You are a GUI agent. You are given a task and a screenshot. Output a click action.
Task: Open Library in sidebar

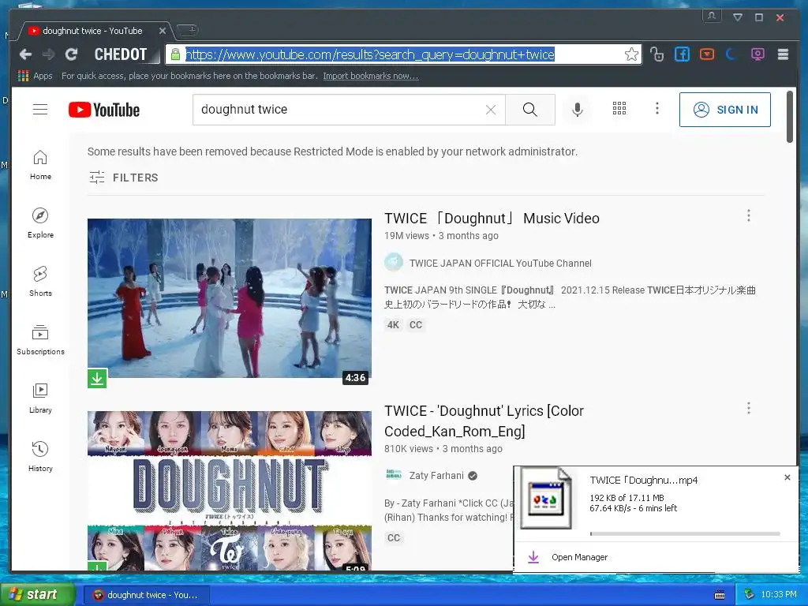[x=40, y=398]
